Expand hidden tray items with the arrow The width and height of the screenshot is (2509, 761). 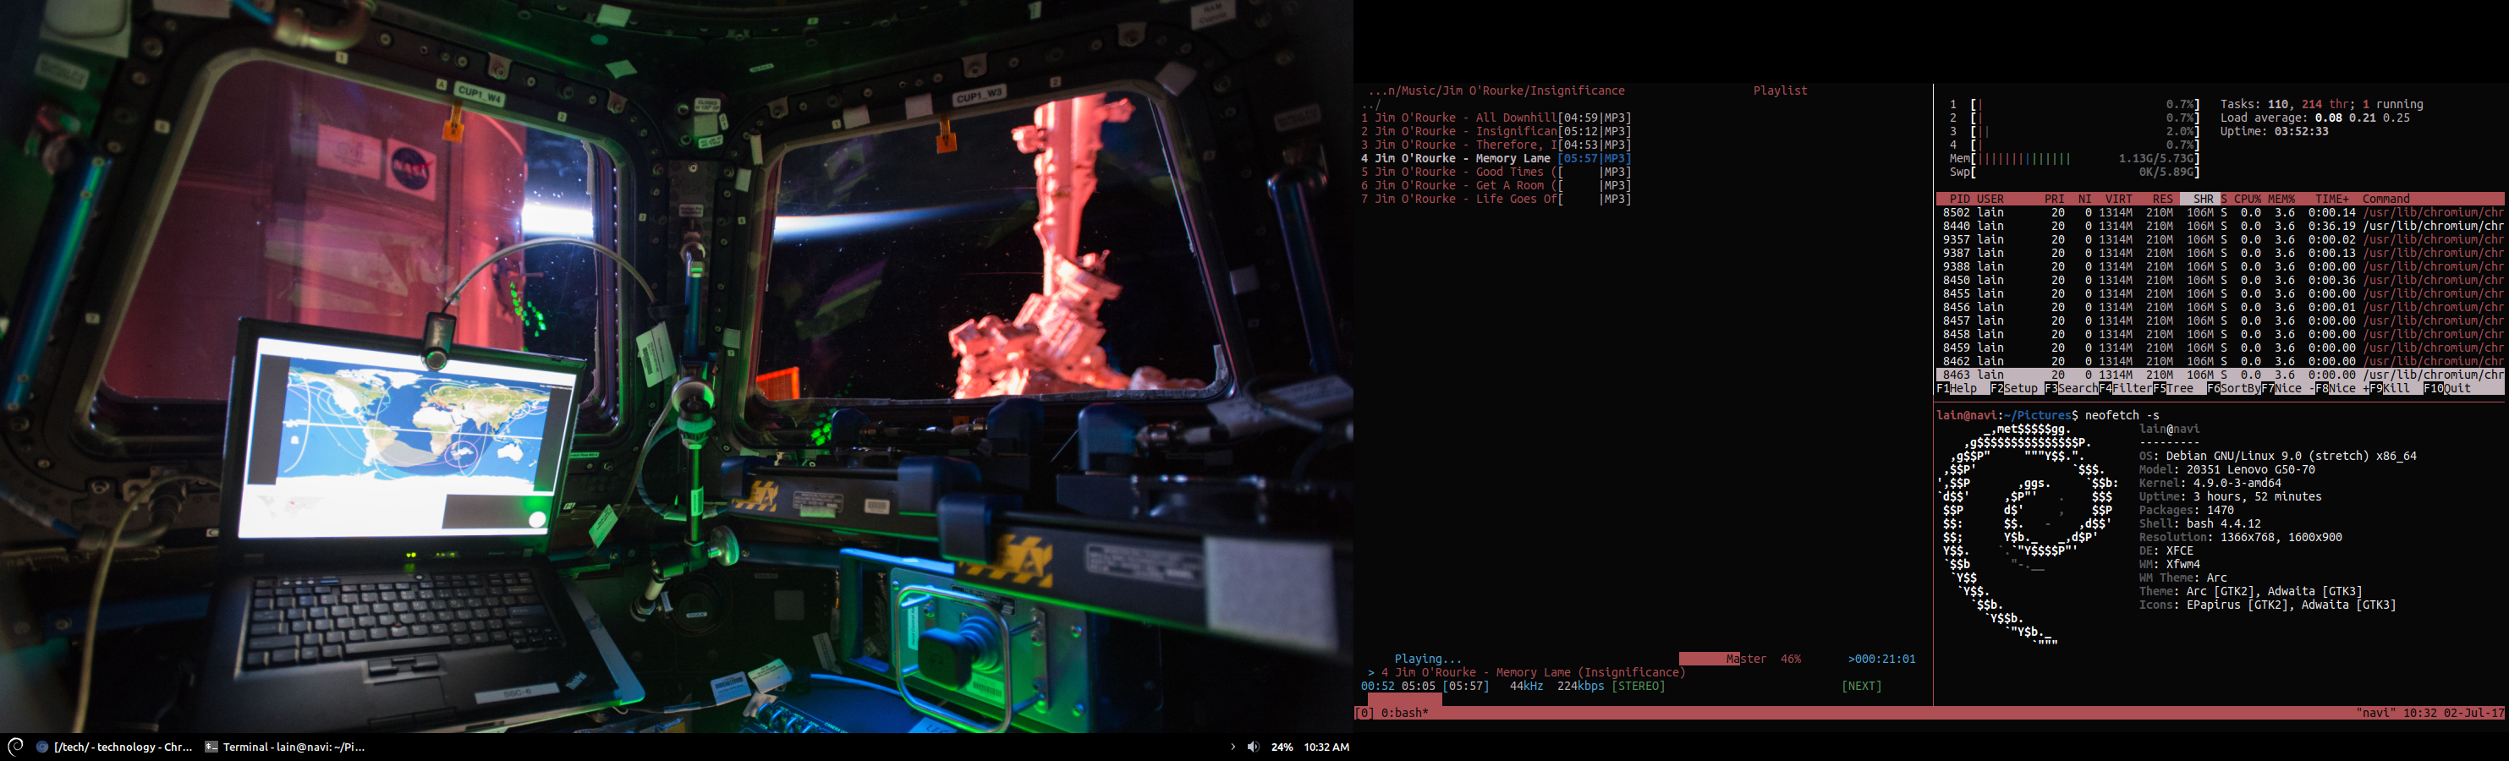pos(1233,747)
